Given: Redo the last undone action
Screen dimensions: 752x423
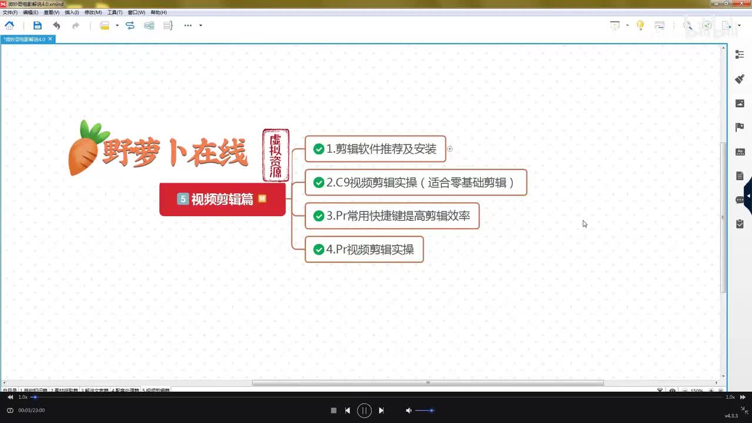Looking at the screenshot, I should tap(76, 25).
